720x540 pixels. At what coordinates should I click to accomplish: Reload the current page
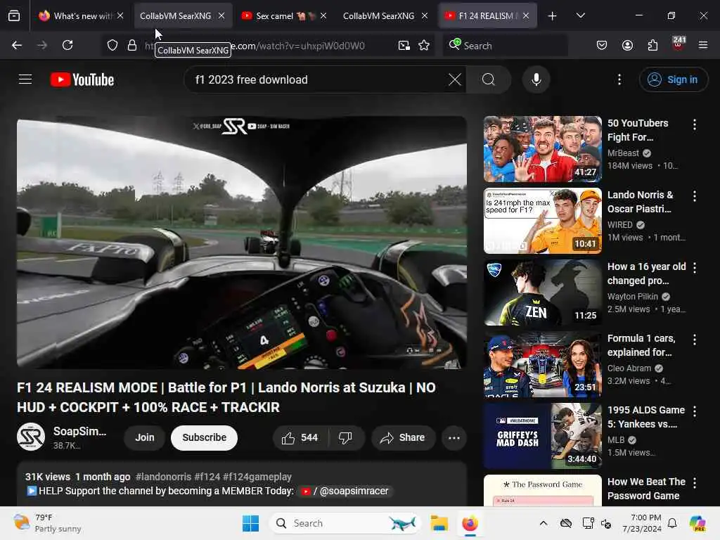(67, 45)
